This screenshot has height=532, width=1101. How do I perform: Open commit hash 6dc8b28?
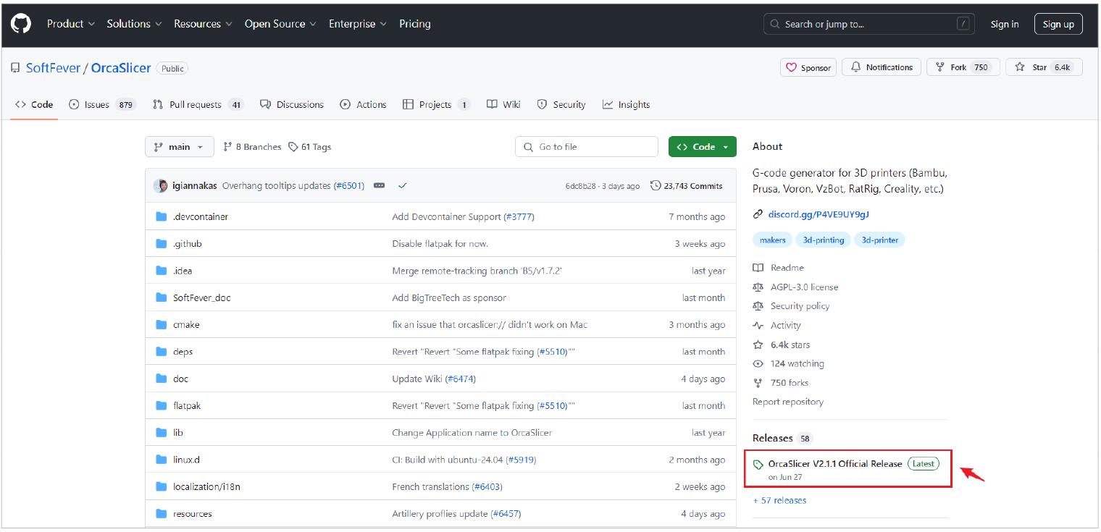(580, 186)
